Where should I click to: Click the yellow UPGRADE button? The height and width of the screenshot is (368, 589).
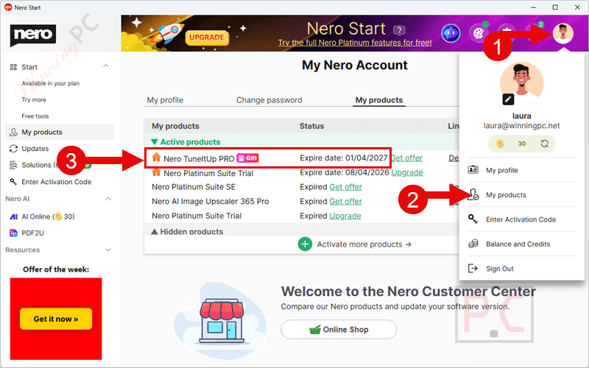click(207, 38)
